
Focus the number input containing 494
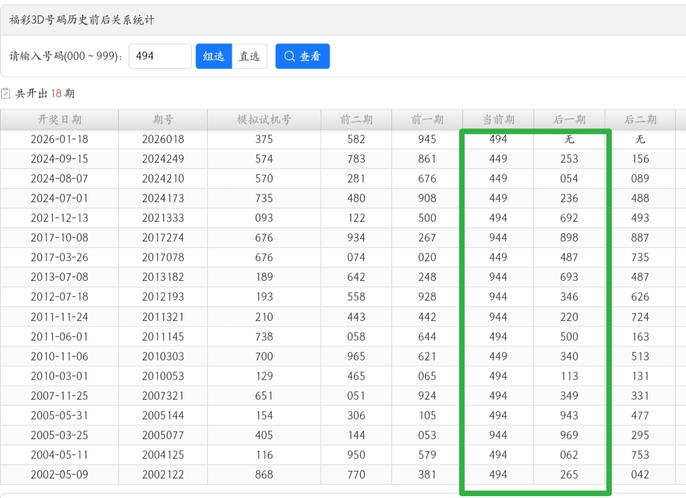click(159, 56)
